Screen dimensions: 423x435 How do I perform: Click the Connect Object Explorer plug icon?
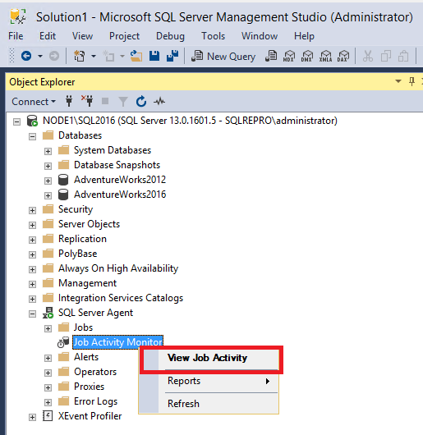coord(69,101)
